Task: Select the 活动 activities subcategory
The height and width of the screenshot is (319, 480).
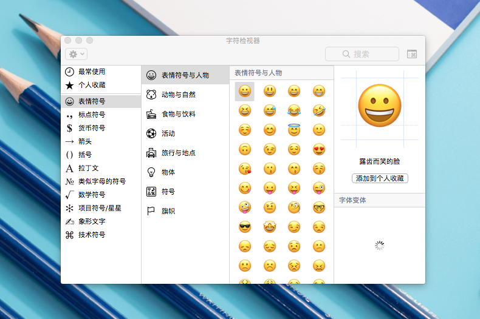Action: [x=185, y=133]
